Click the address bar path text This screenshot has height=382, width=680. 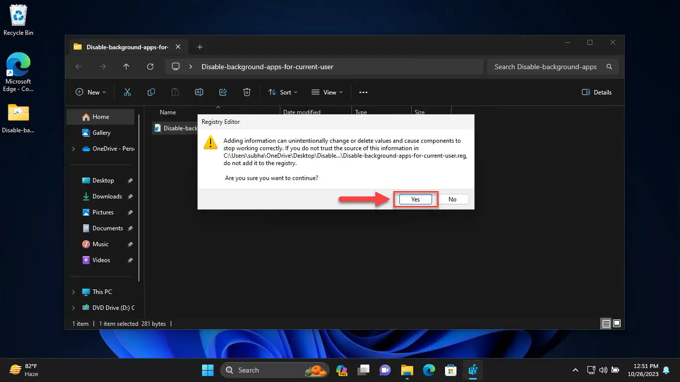267,67
